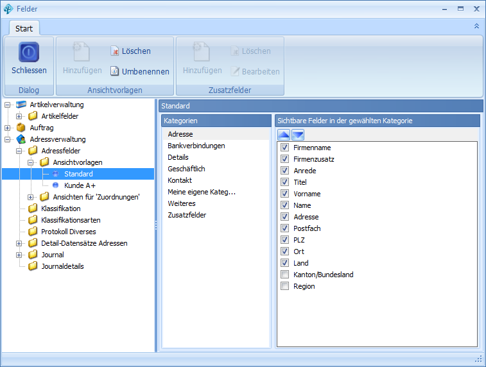486x367 pixels.
Task: Click the Land field label
Action: click(x=301, y=263)
